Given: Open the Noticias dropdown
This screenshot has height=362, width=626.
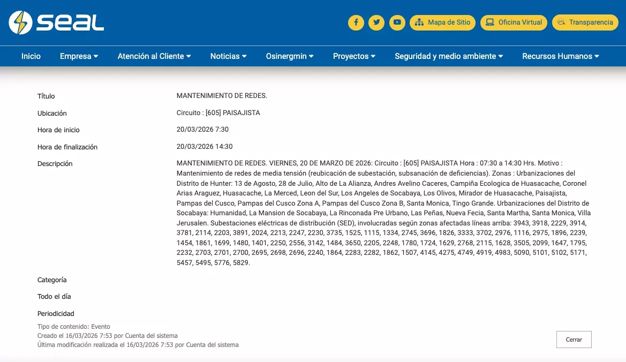Looking at the screenshot, I should 228,56.
